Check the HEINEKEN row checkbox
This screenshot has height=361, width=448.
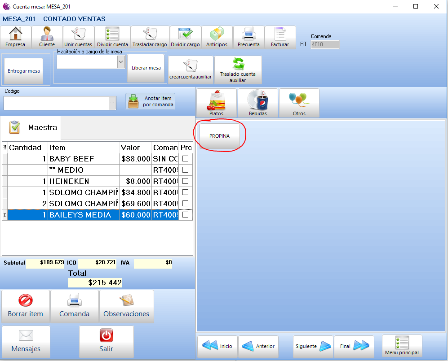[185, 181]
